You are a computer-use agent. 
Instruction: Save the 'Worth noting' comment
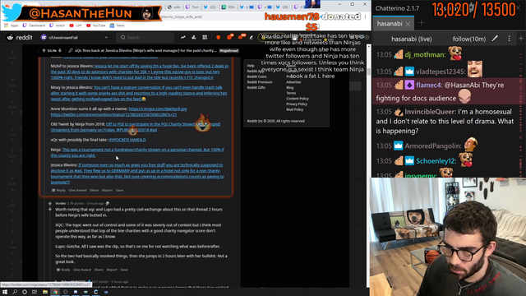pyautogui.click(x=124, y=270)
